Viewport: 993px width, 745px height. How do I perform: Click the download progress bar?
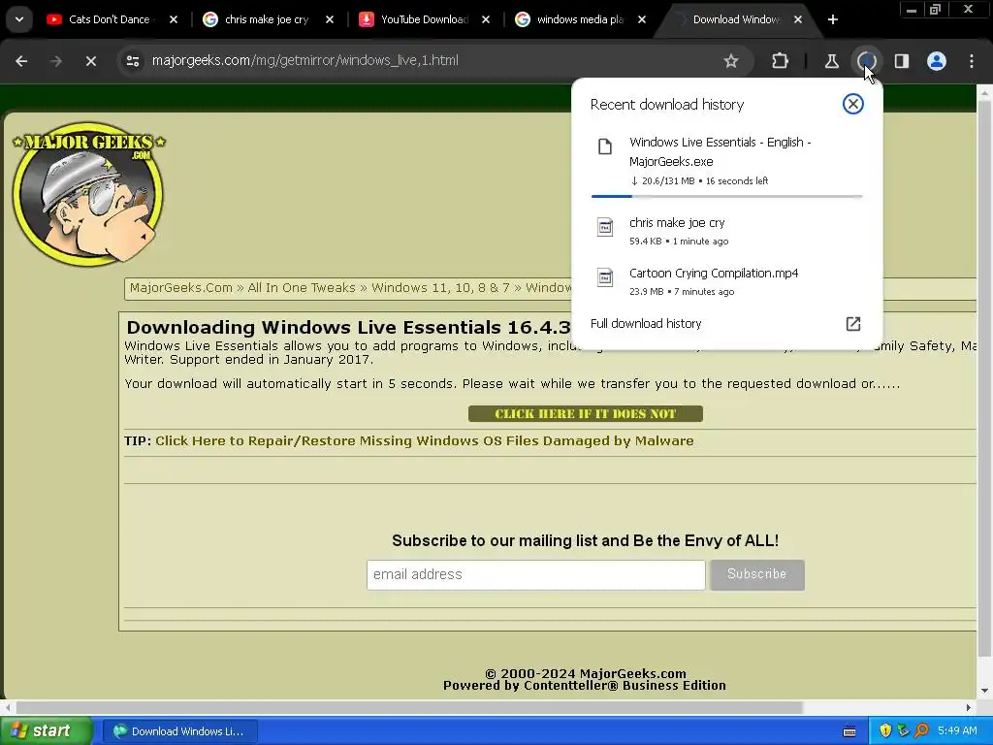coord(726,196)
